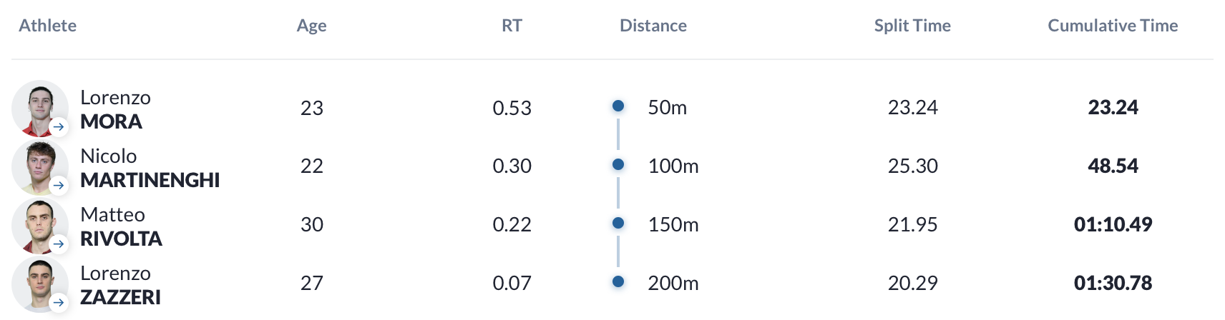Open Nicolo Martinenghi's profile arrow icon
Image resolution: width=1225 pixels, height=320 pixels.
pos(59,186)
